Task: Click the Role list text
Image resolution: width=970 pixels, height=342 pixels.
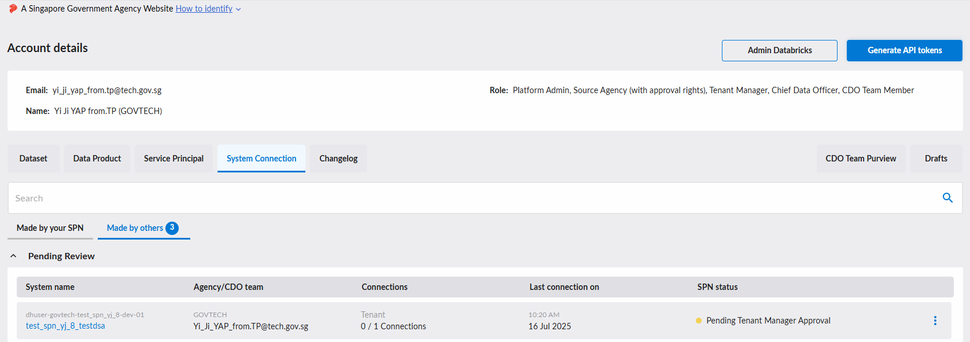Action: click(x=713, y=90)
